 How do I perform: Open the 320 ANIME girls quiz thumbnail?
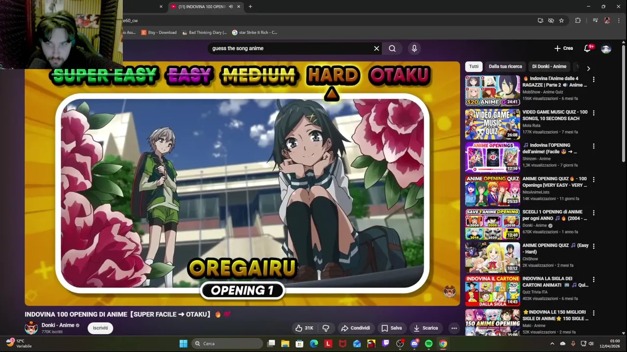coord(492,90)
